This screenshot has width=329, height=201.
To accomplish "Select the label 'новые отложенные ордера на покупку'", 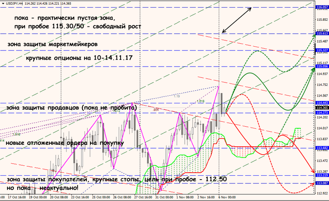I will pos(65,143).
